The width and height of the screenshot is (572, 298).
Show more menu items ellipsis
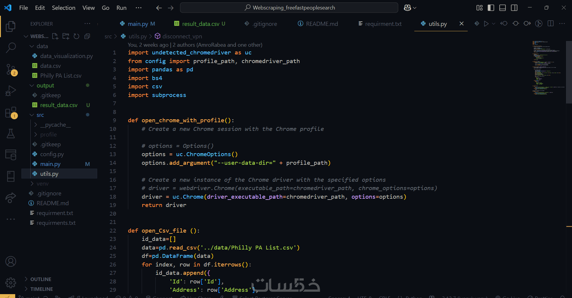click(x=139, y=8)
